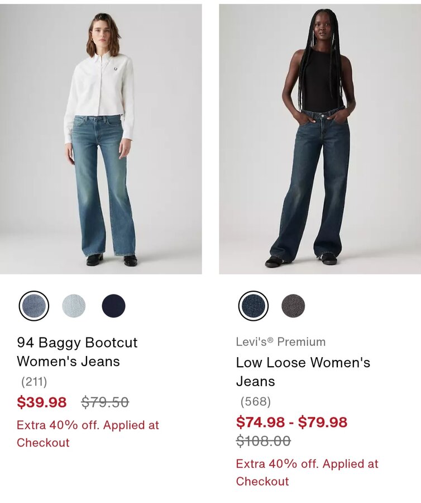Open 94 Baggy Bootcut Women's Jeans title

(77, 352)
